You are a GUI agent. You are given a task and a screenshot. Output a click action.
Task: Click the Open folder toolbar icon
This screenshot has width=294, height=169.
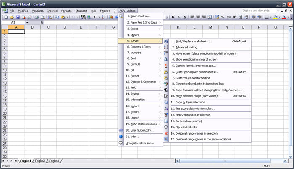[x=12, y=17]
